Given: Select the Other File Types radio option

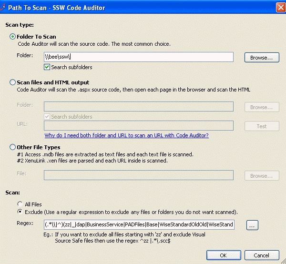Looking at the screenshot, I should (13, 147).
